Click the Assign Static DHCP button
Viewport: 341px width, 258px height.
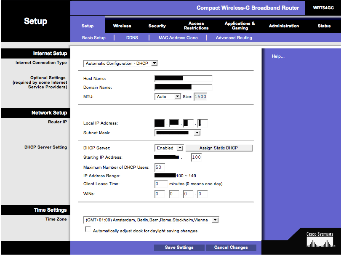tap(219, 148)
